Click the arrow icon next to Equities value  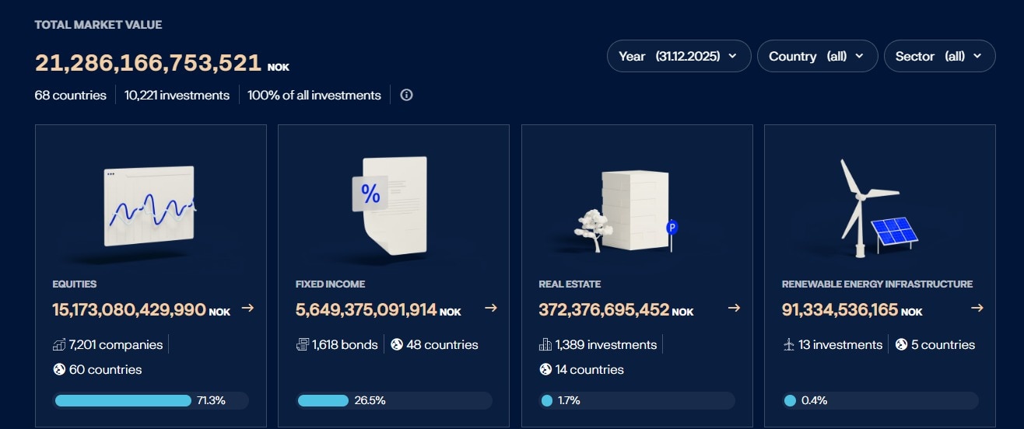pos(247,309)
